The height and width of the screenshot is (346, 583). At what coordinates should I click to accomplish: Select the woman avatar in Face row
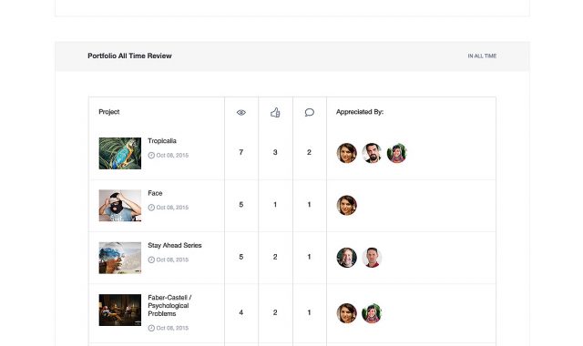click(x=346, y=206)
